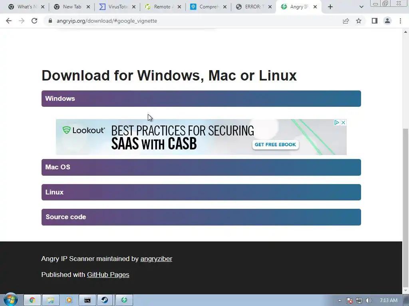The image size is (409, 306).
Task: Follow the GitHub Pages link
Action: click(x=108, y=275)
